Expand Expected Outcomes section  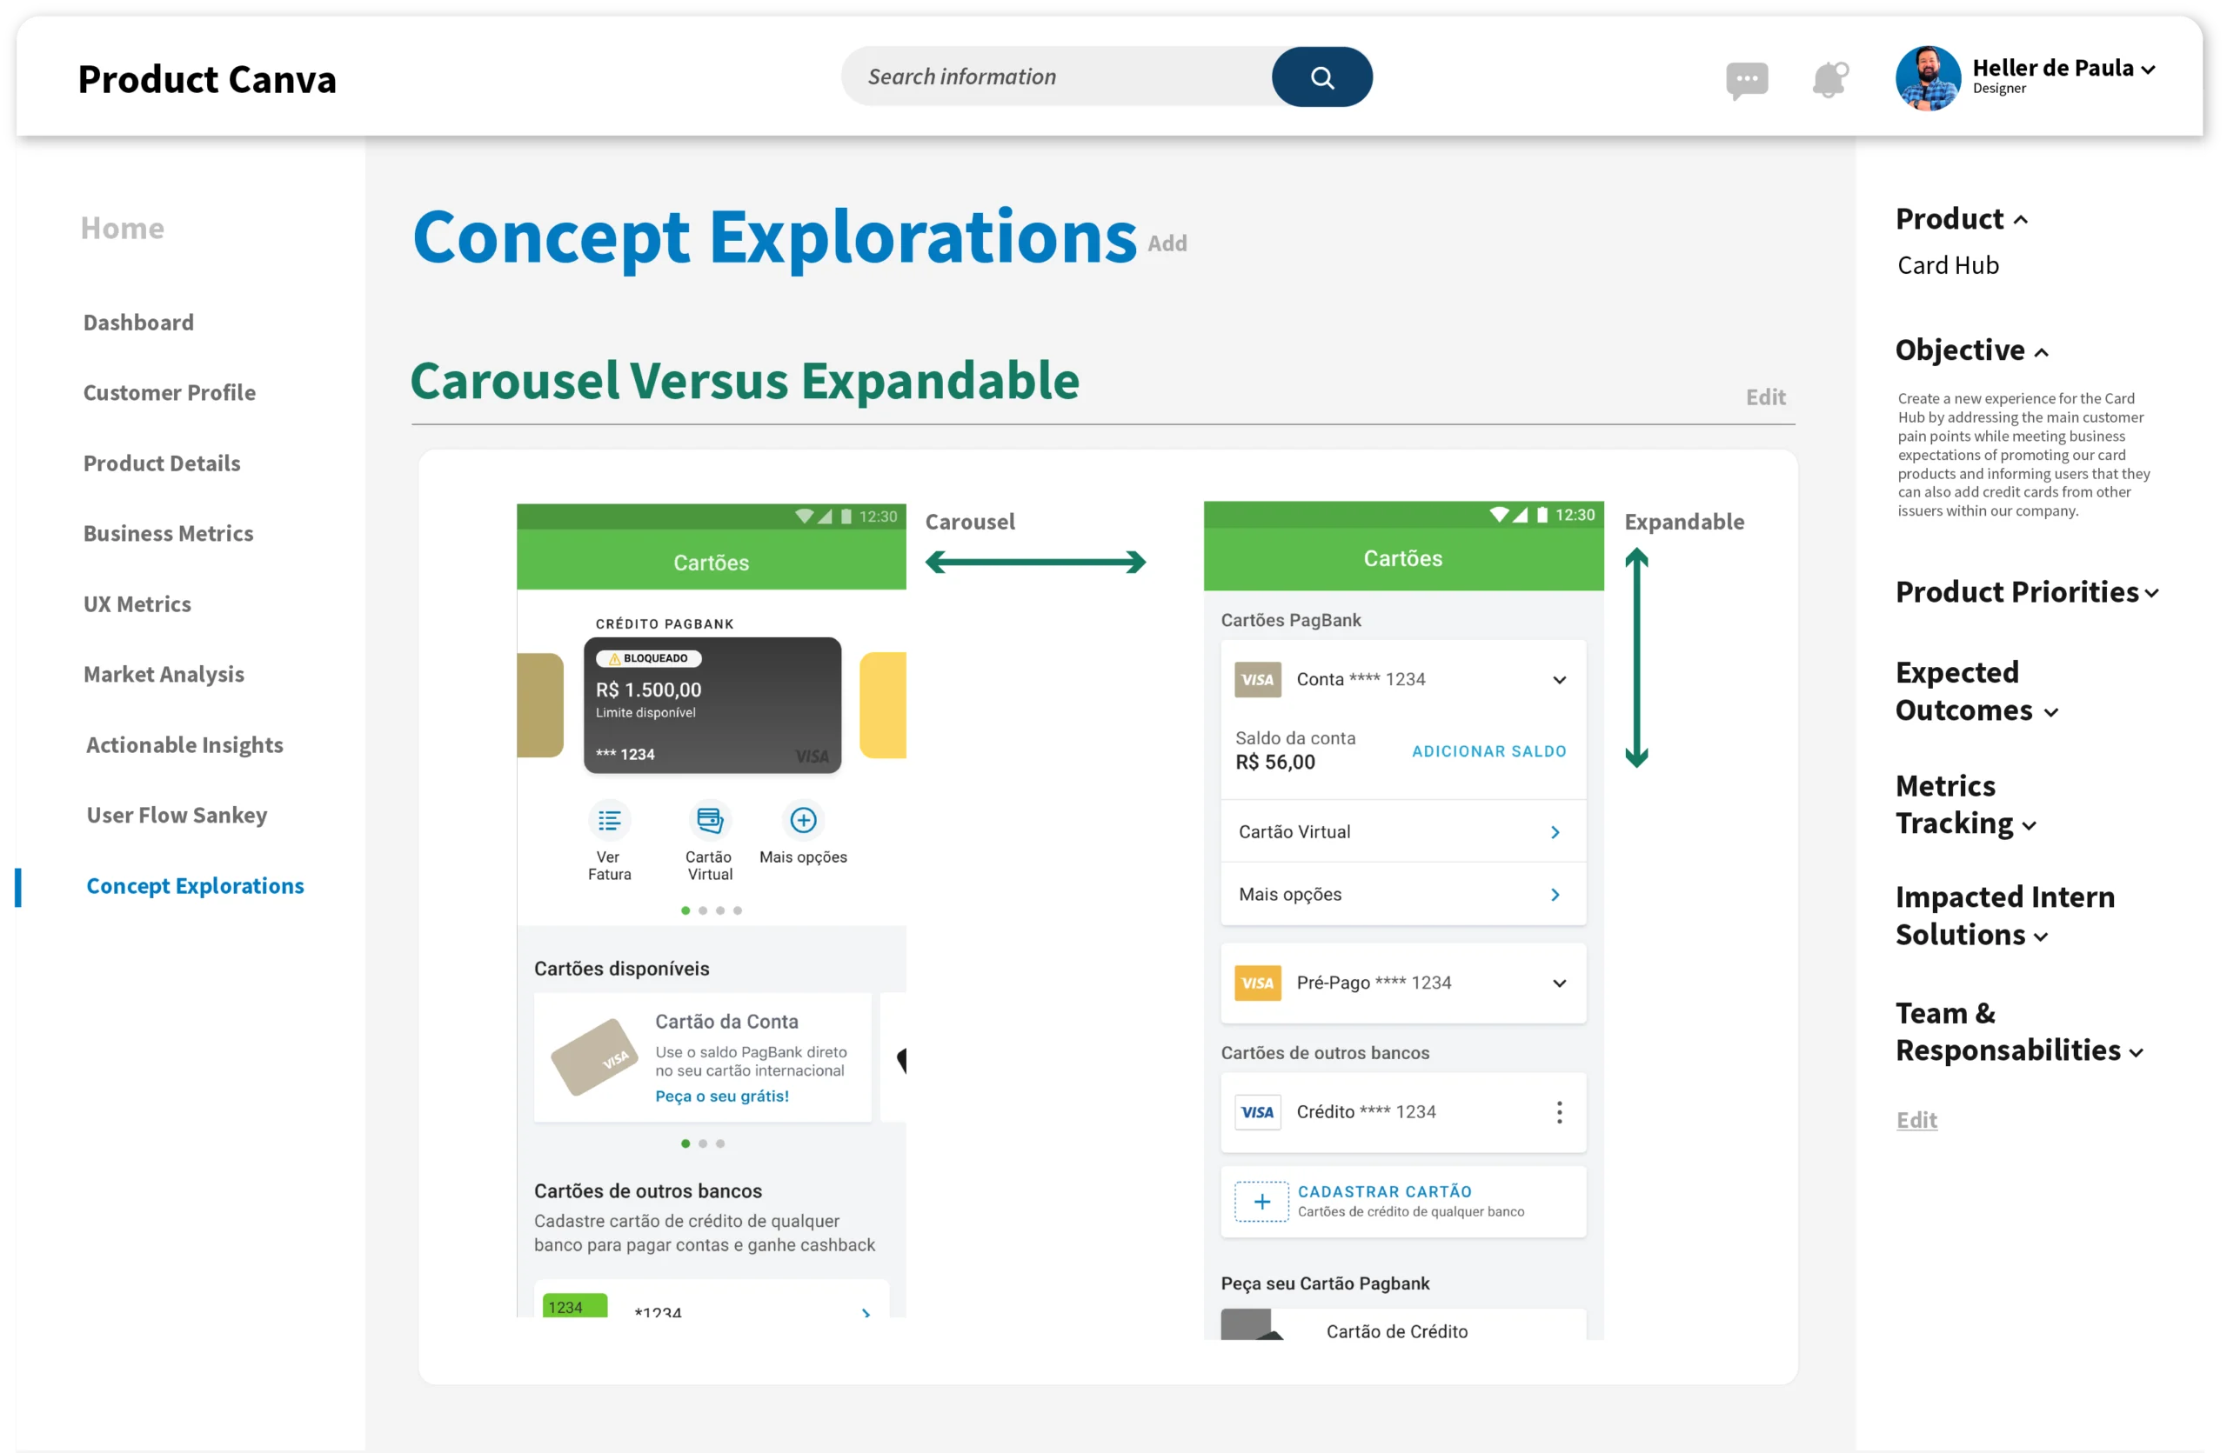[x=2050, y=712]
